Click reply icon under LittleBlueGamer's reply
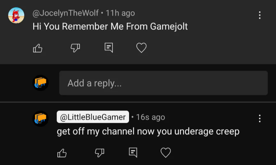Screen dimensions: 276x165 pyautogui.click(x=133, y=153)
